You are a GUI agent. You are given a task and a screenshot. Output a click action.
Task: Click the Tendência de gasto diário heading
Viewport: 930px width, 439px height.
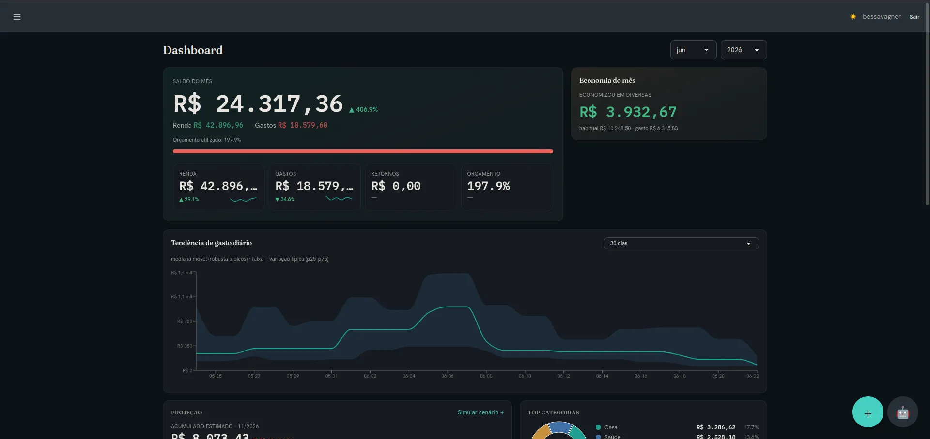coord(211,243)
